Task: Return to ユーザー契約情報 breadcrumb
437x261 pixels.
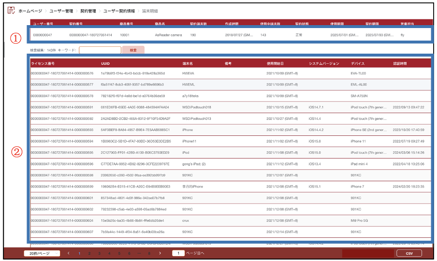Action: coord(119,11)
